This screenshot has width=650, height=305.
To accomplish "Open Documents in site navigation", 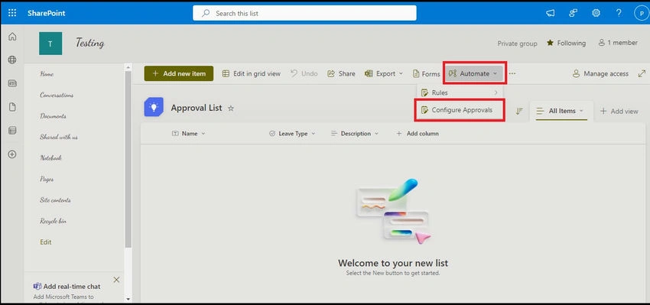I will point(53,116).
